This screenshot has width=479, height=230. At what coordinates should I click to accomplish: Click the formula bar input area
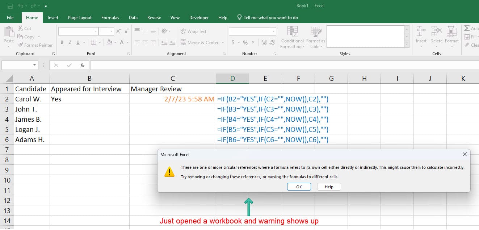coord(217,65)
